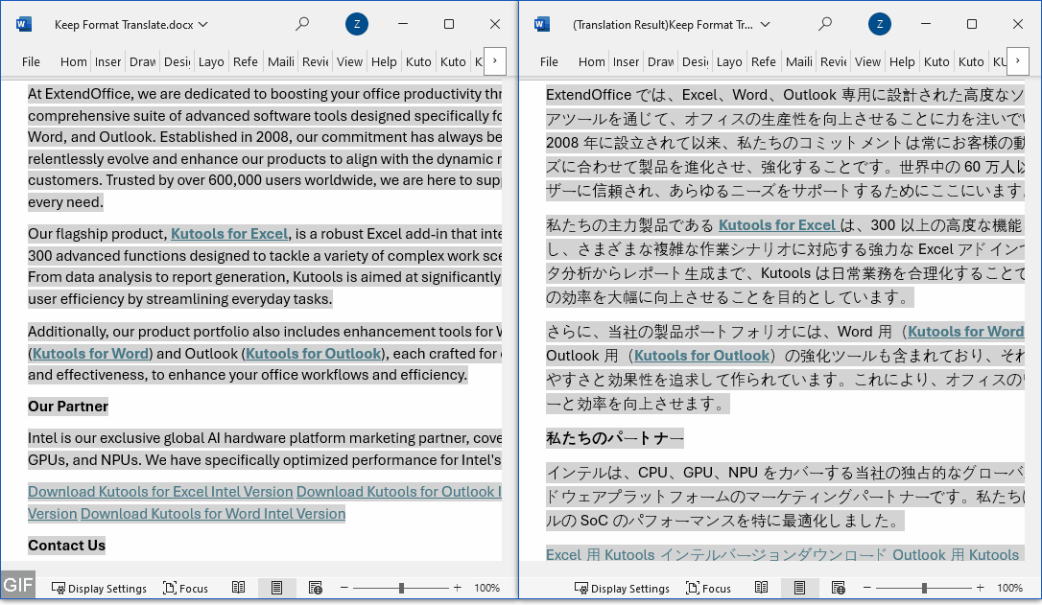Open the Mailings tab in left window
Image resolution: width=1042 pixels, height=605 pixels.
280,61
